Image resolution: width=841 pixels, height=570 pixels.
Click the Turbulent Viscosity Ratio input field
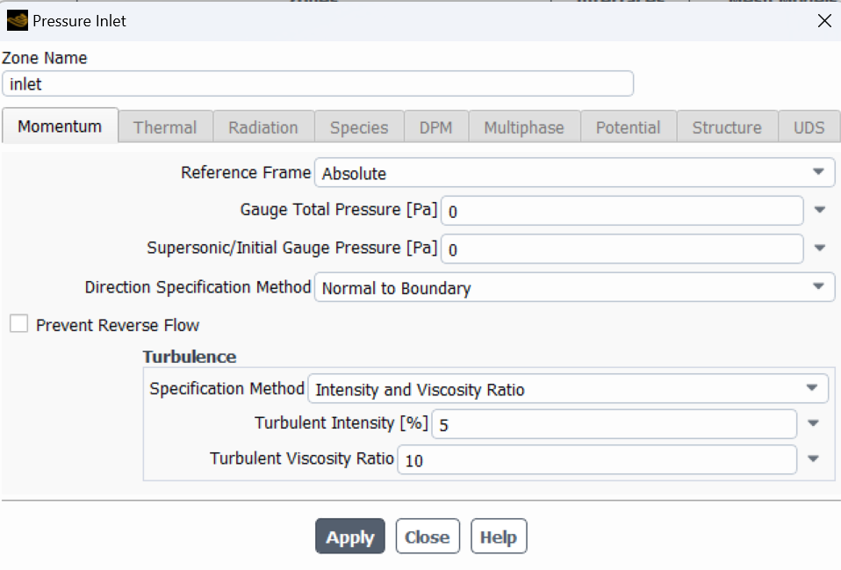[597, 459]
